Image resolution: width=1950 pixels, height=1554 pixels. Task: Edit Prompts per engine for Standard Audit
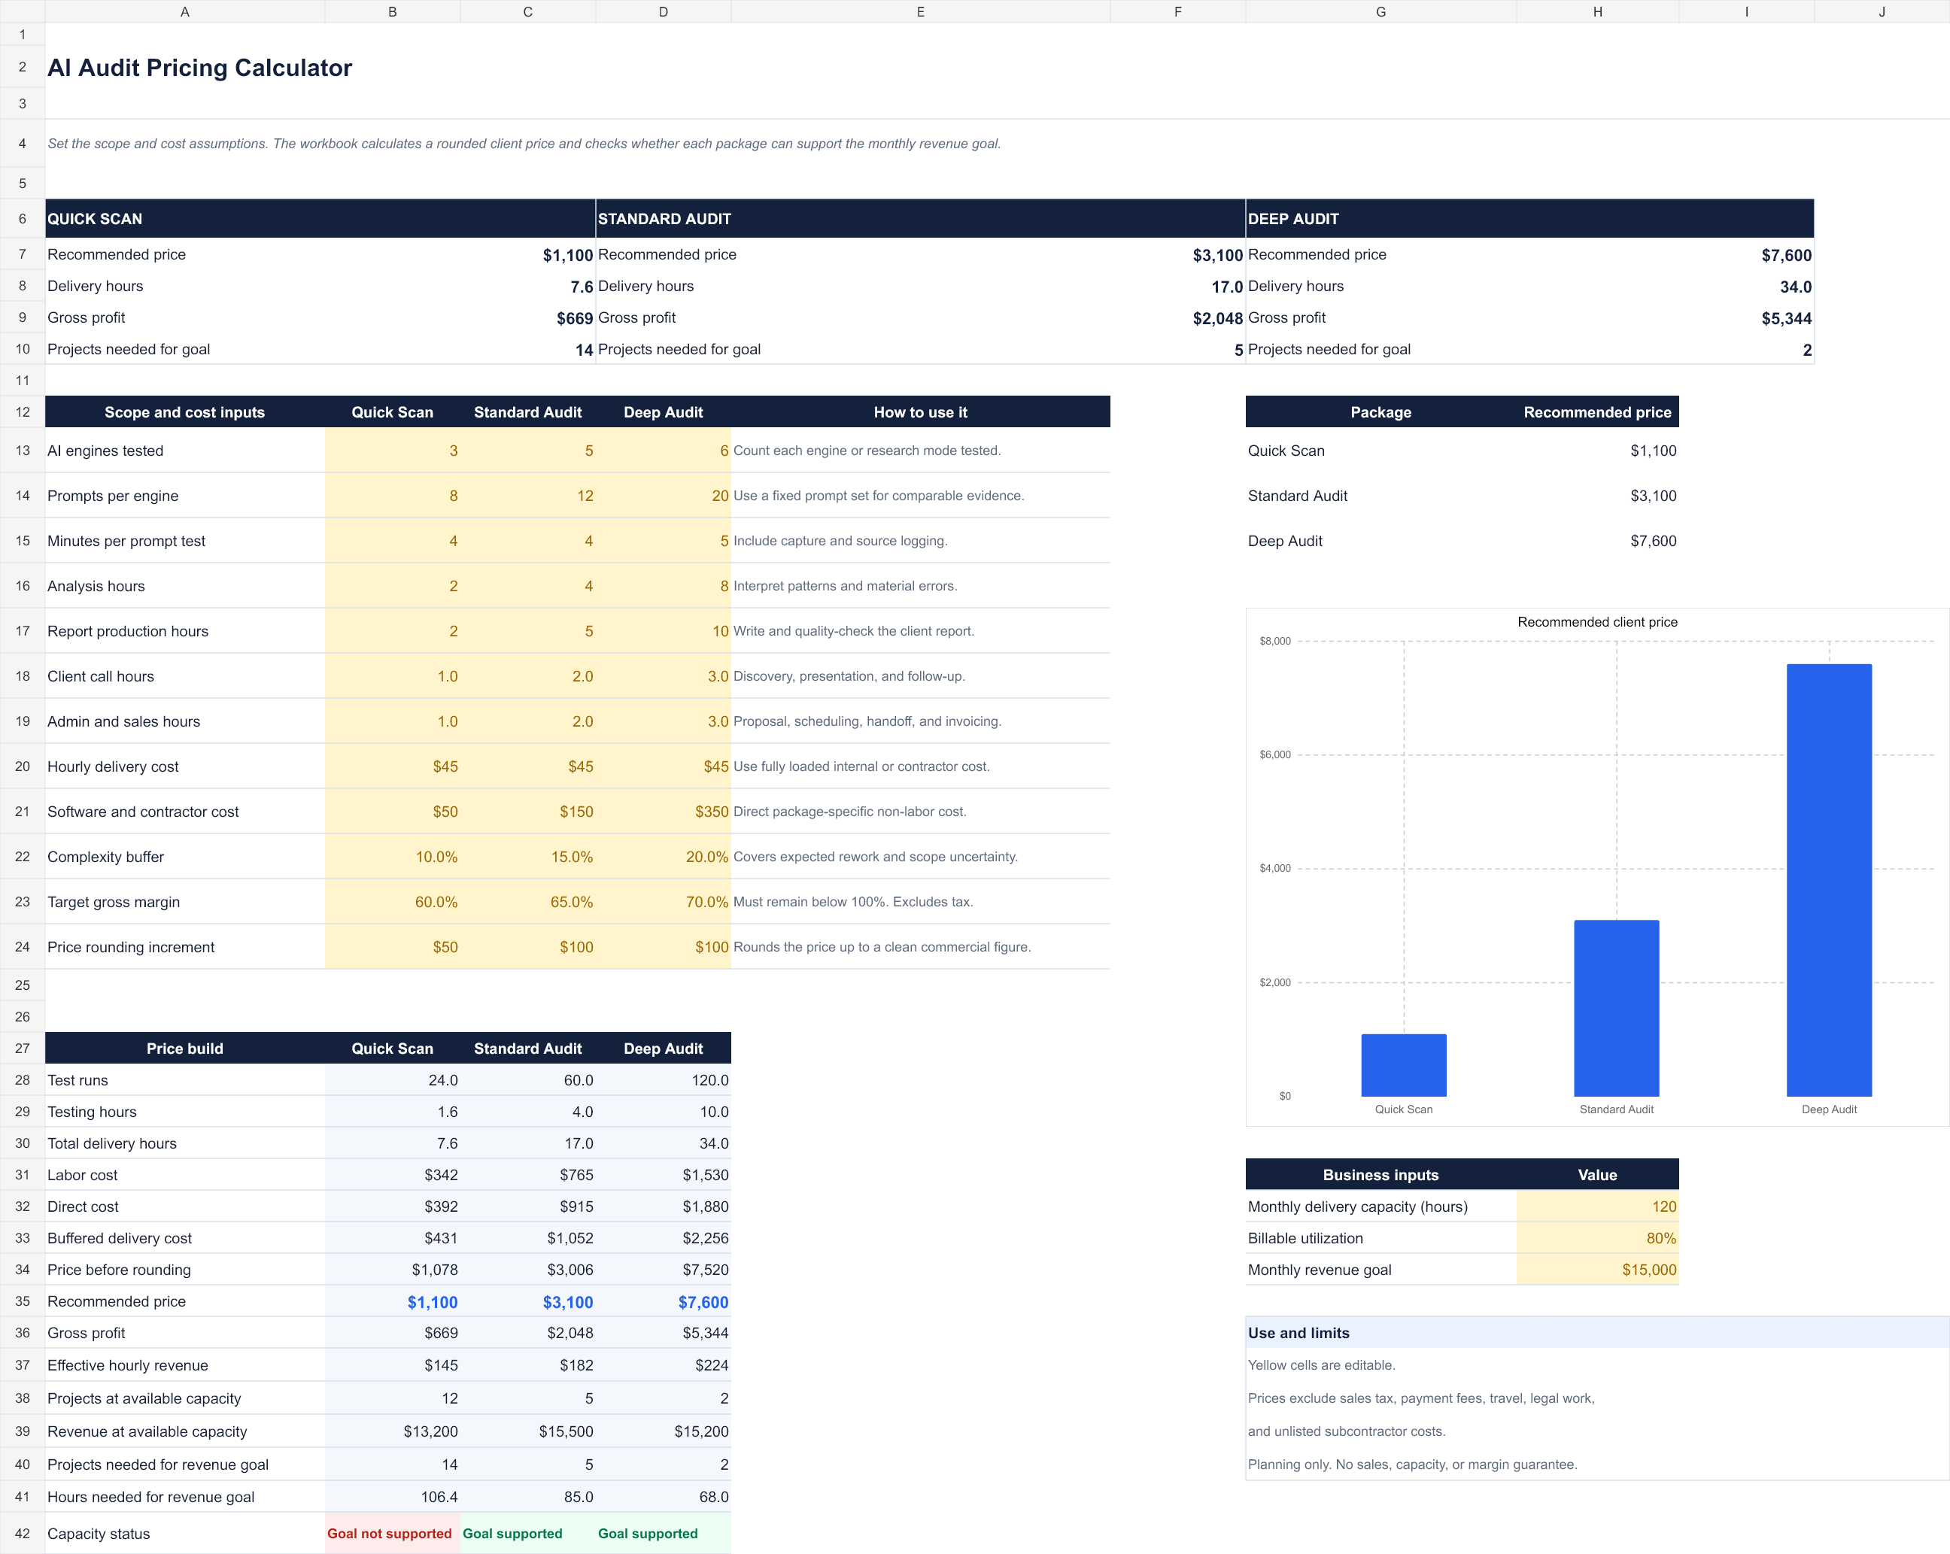527,496
